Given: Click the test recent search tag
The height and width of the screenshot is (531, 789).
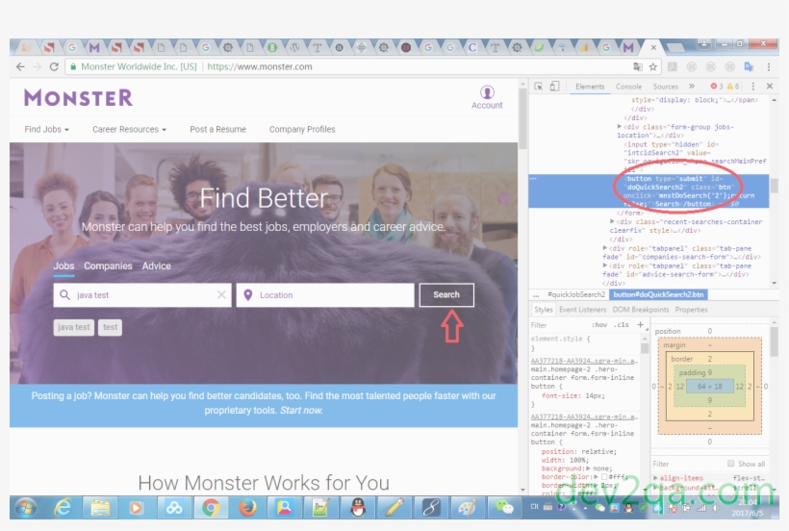Looking at the screenshot, I should [111, 327].
